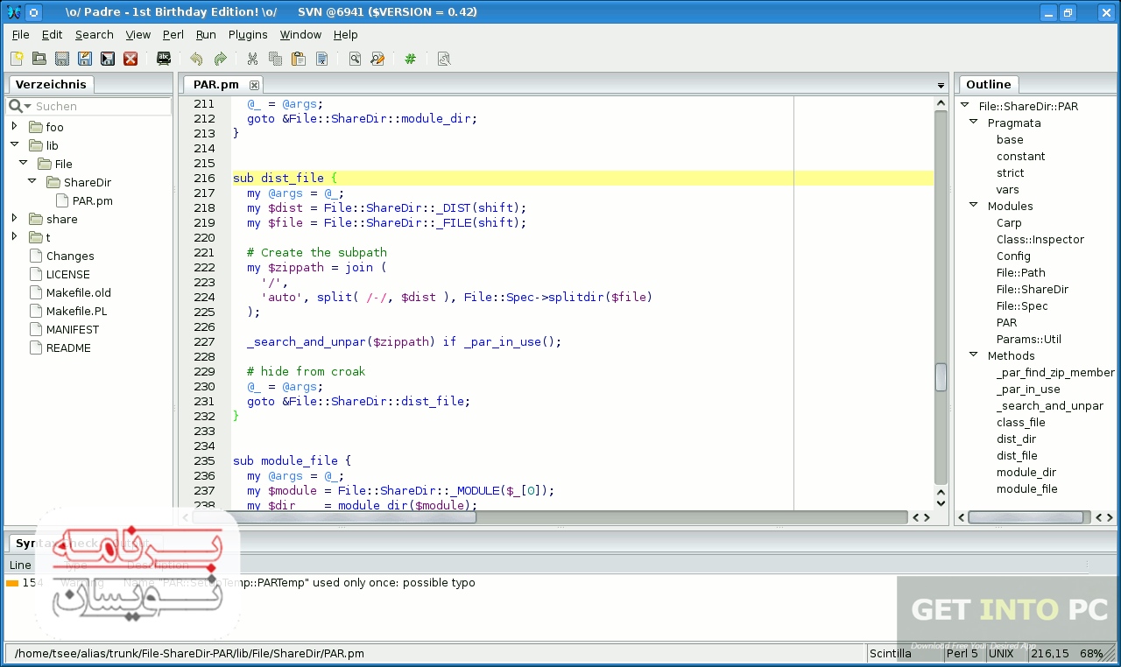Click Perl 5 in status bar
Screen dimensions: 1121x667
(x=962, y=653)
